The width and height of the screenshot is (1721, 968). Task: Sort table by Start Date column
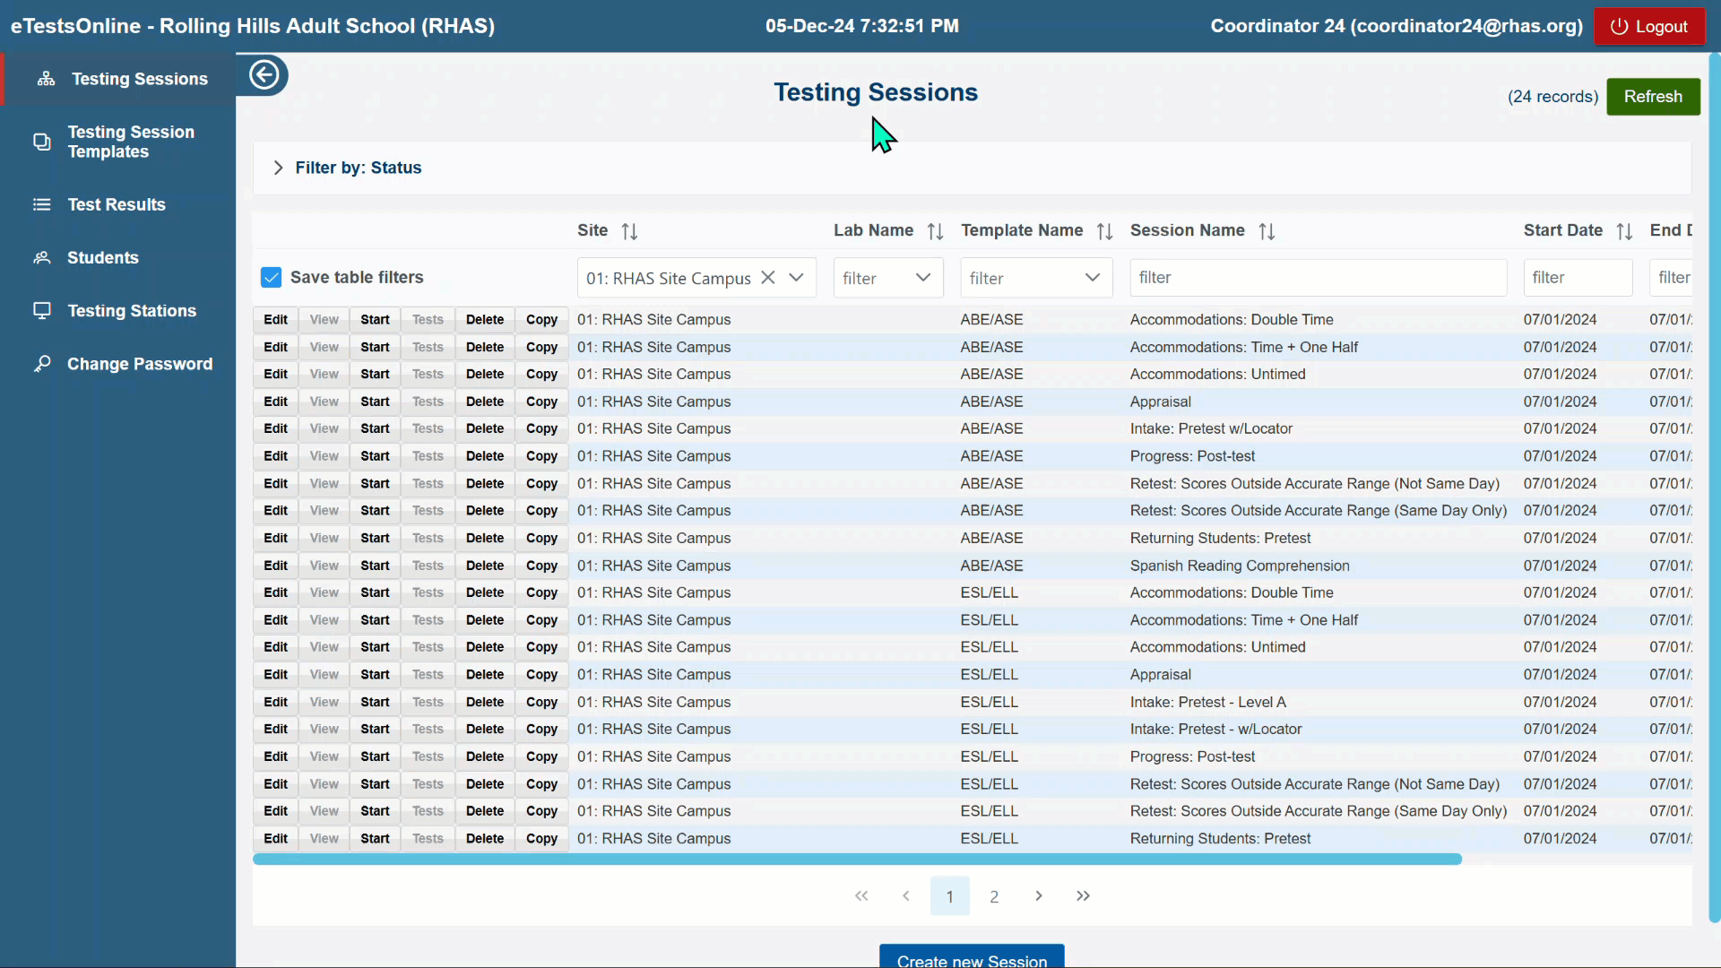point(1624,231)
